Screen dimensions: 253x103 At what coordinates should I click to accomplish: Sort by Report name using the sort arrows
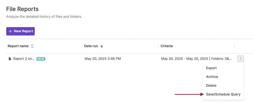[x=32, y=46]
